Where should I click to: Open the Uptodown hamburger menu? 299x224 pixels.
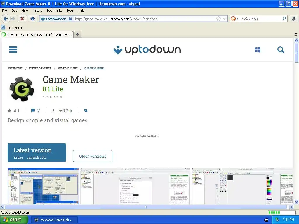[x=13, y=50]
